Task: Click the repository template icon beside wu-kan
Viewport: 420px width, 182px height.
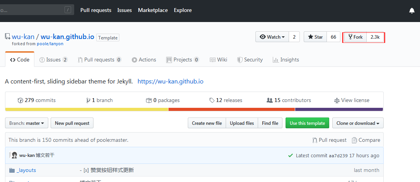Action: pyautogui.click(x=7, y=36)
